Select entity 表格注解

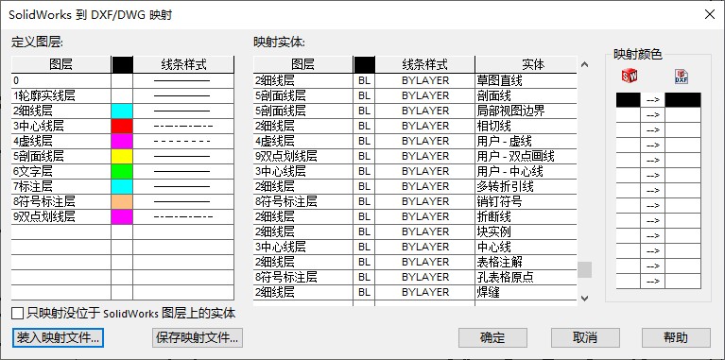526,262
